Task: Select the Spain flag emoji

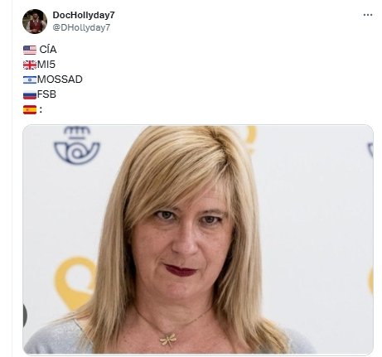Action: click(30, 110)
